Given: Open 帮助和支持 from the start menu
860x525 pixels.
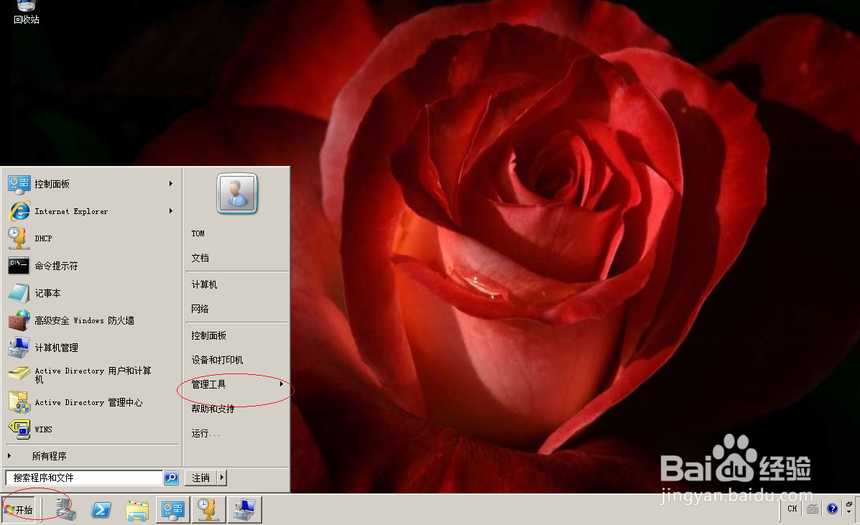Looking at the screenshot, I should [x=211, y=408].
